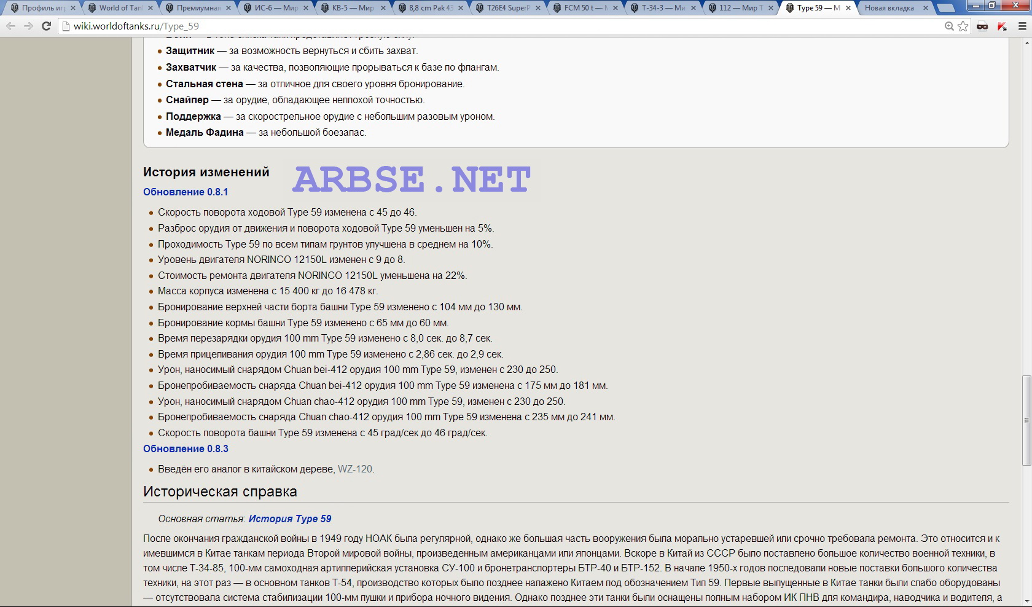Screen dimensions: 1032x607
Task: Open the 'Обновление 0.8.1' link
Action: coord(186,192)
